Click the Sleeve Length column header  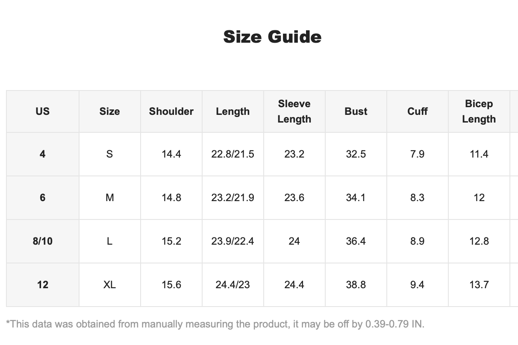(294, 111)
